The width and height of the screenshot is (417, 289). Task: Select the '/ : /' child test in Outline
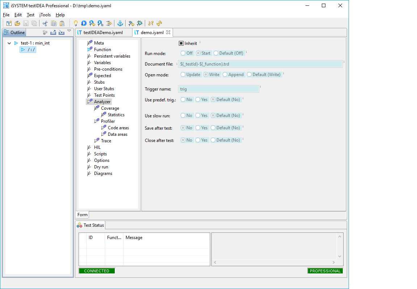point(28,50)
